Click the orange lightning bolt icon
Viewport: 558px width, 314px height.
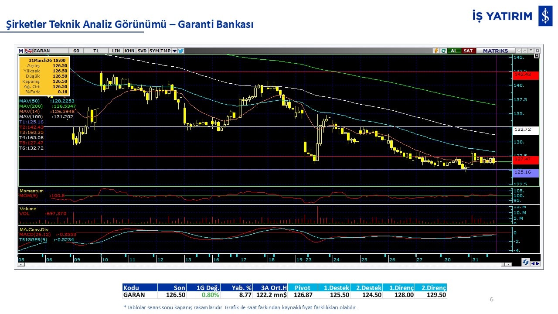click(x=436, y=51)
